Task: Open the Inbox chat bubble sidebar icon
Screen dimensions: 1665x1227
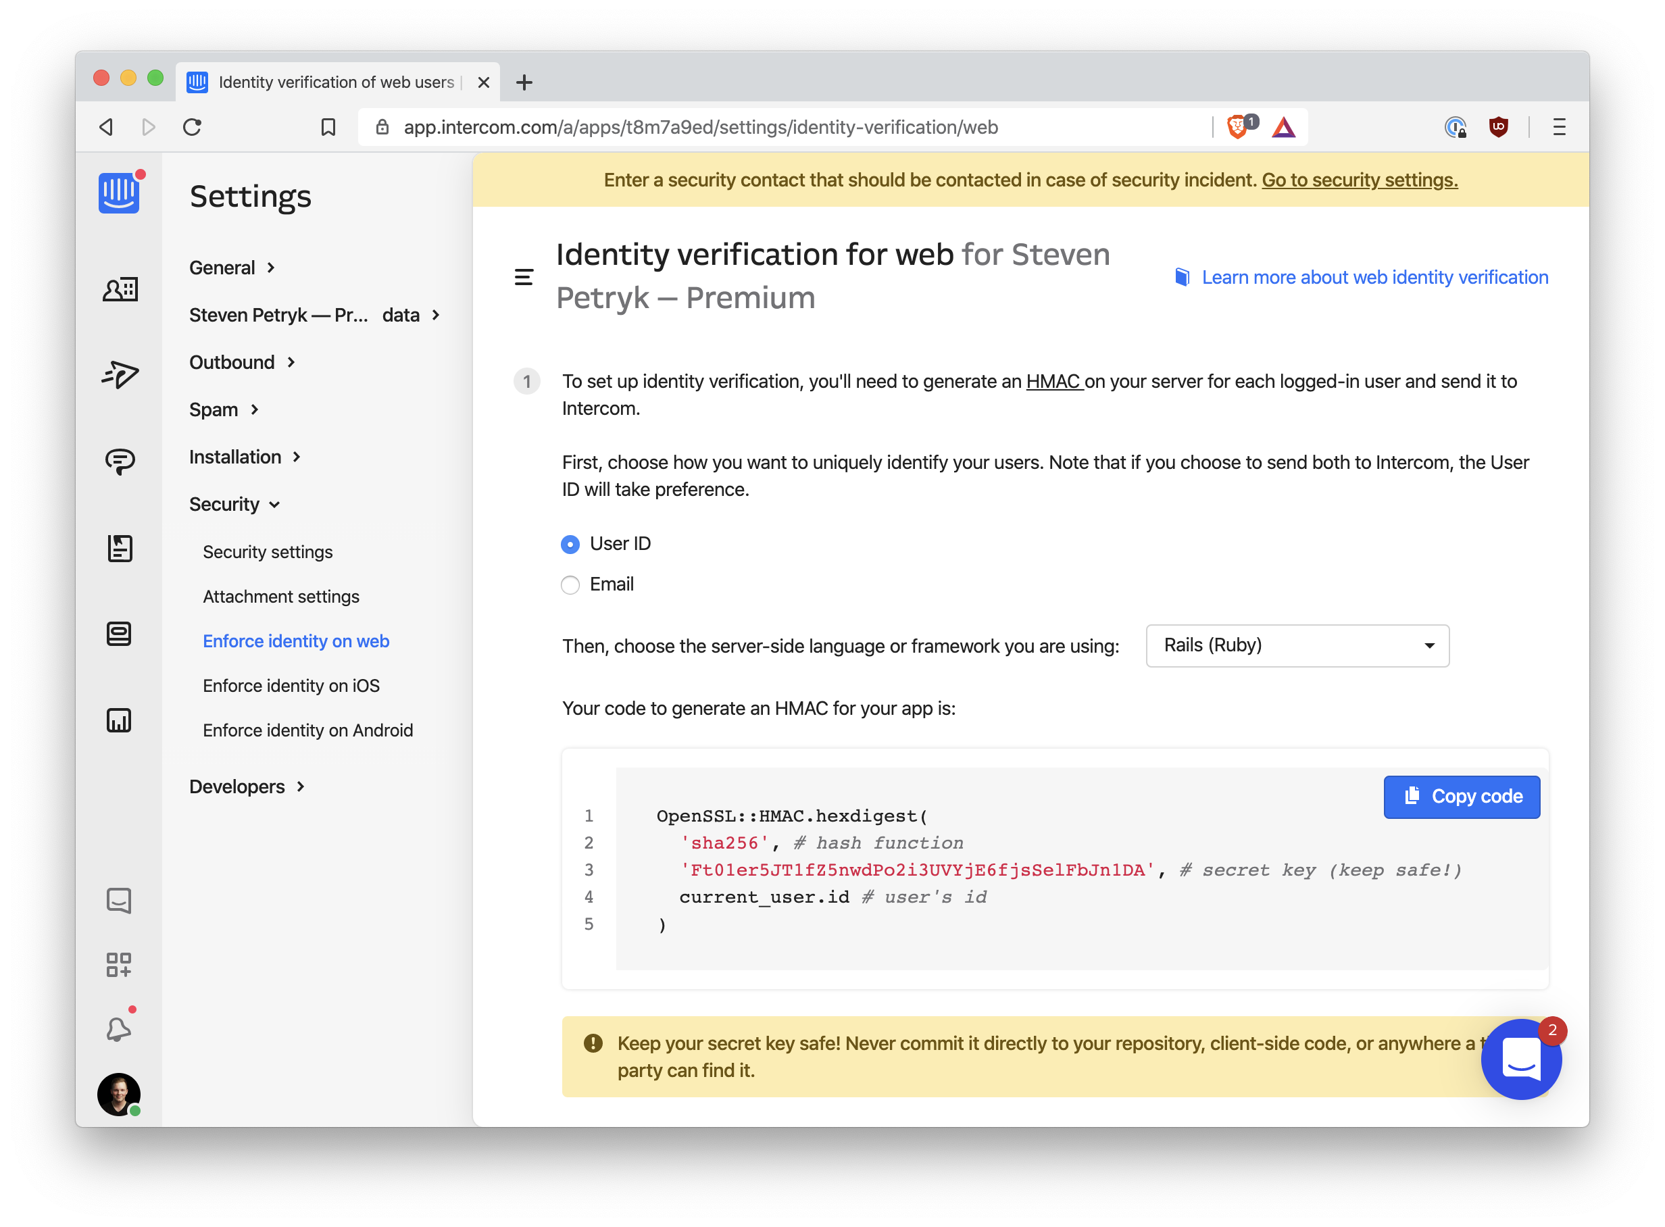Action: point(119,461)
